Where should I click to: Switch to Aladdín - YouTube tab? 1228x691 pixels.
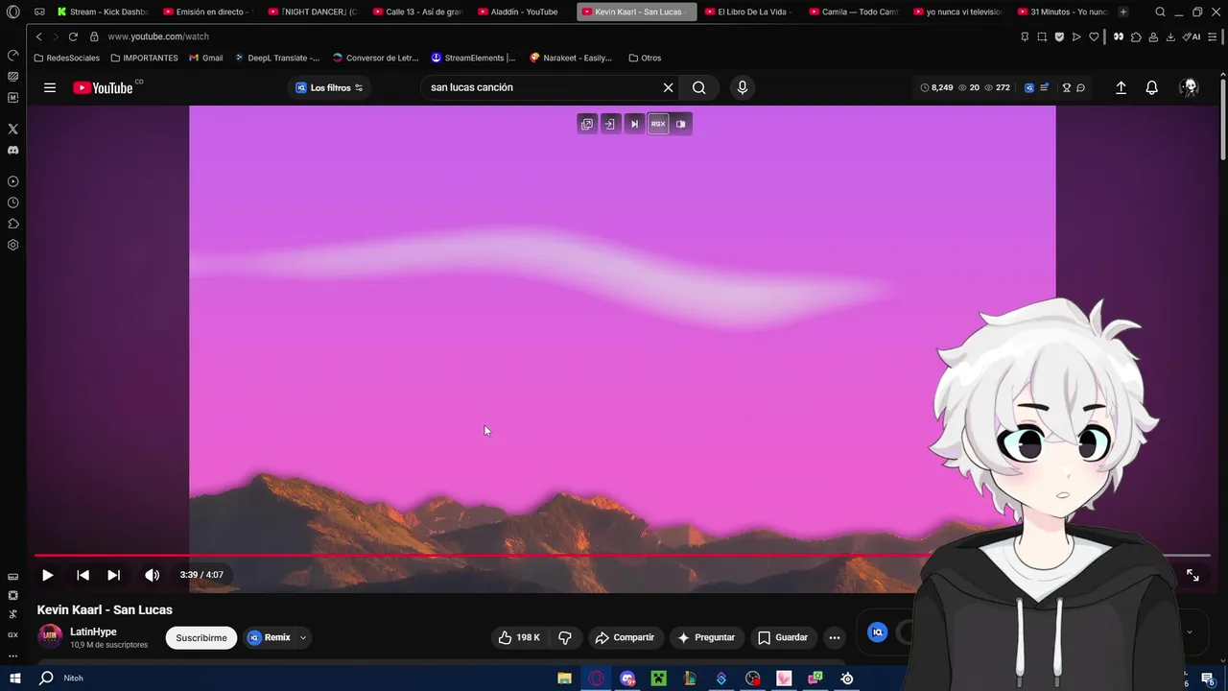point(523,12)
